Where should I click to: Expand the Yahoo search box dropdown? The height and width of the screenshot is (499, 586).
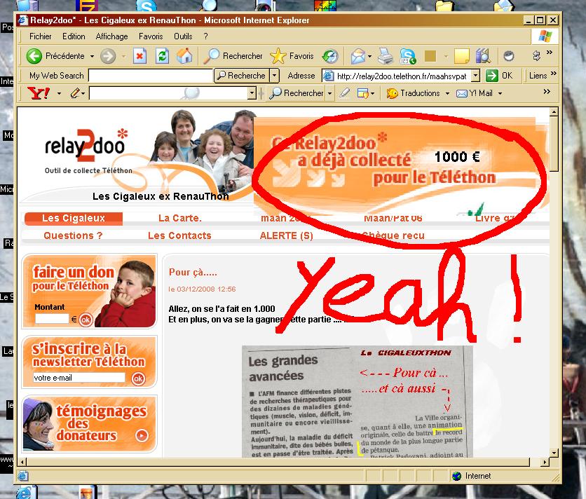click(x=252, y=93)
